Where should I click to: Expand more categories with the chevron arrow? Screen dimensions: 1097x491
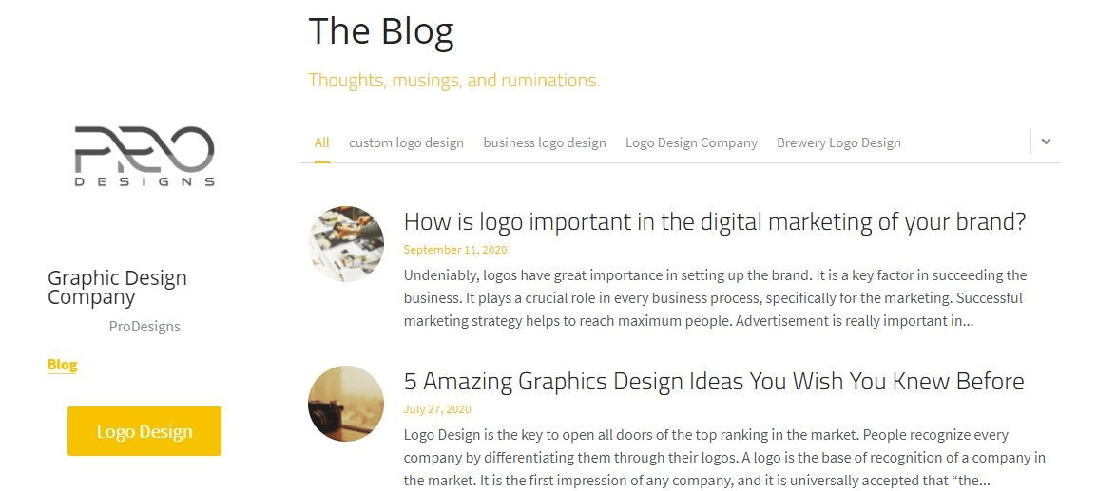1046,142
